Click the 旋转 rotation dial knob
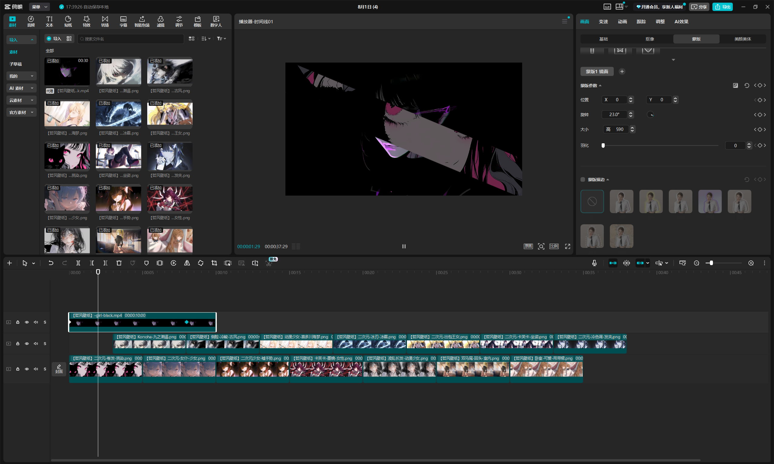This screenshot has height=464, width=774. coord(650,115)
